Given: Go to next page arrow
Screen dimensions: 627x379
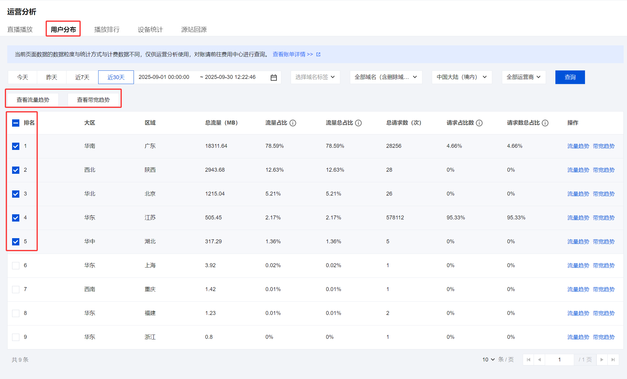Looking at the screenshot, I should pos(602,360).
